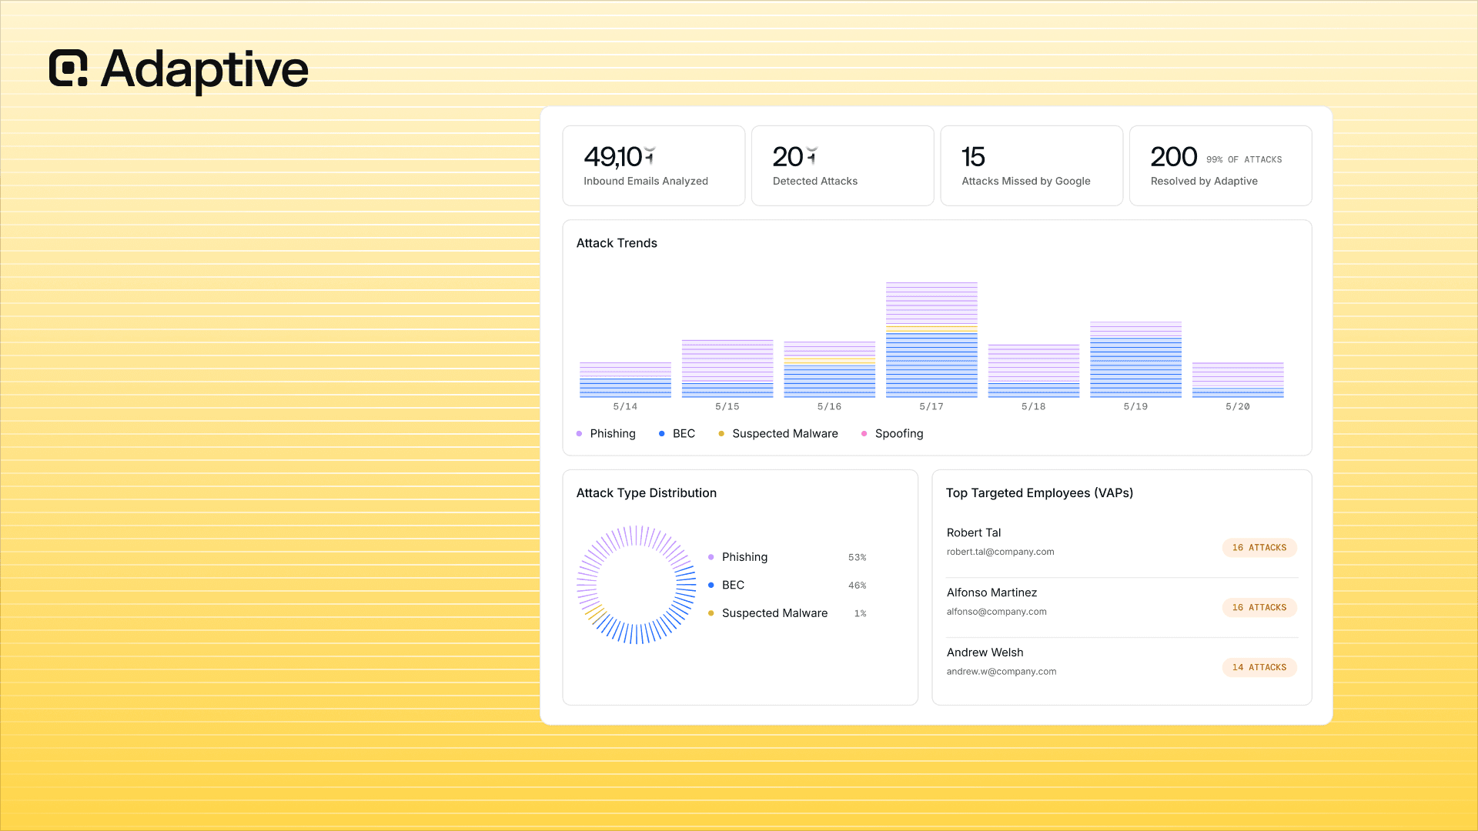Open Alfonso Martinez's employee entry
Viewport: 1478px width, 831px height.
coord(1122,607)
